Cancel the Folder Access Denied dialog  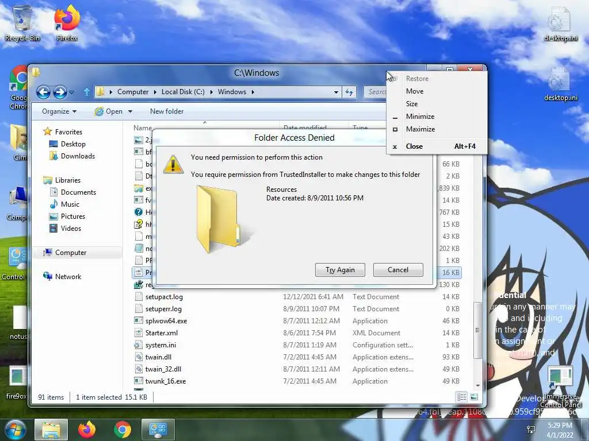398,270
